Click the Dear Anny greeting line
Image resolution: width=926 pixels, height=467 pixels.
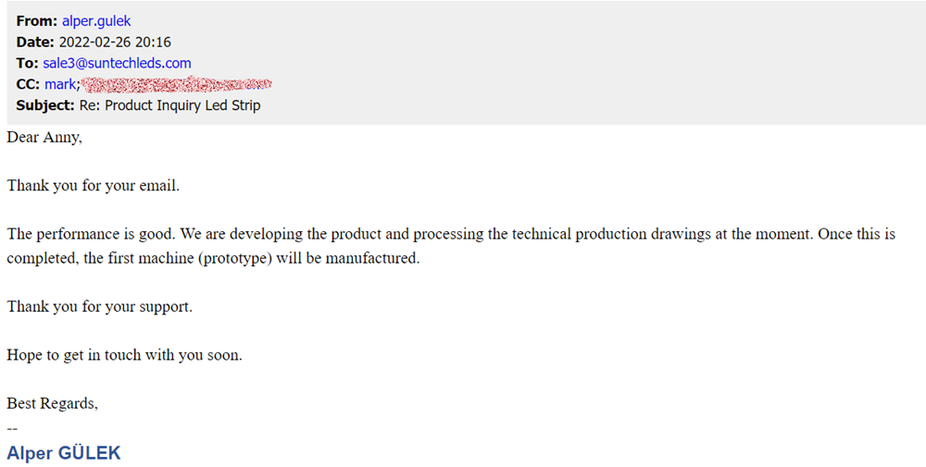click(x=44, y=137)
